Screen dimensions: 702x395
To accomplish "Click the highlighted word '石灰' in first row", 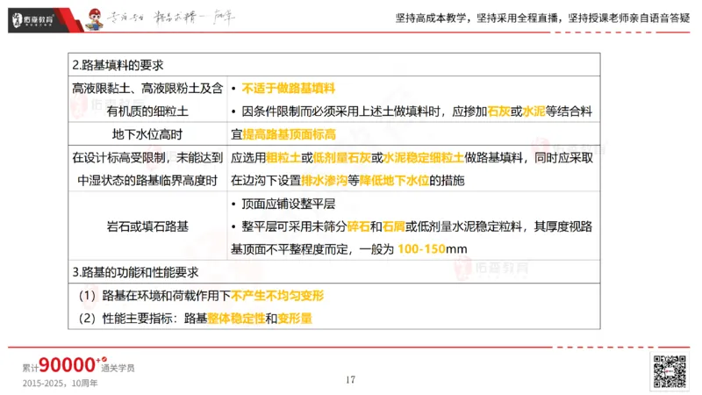I will click(498, 111).
